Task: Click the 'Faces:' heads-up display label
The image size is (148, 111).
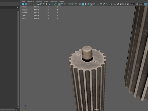Action: 25,13
